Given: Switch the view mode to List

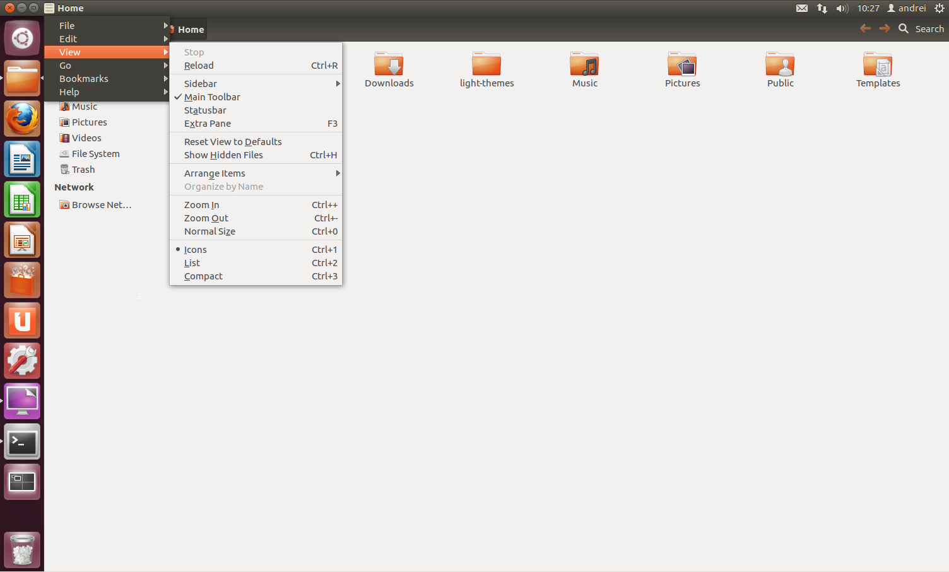Looking at the screenshot, I should tap(192, 262).
